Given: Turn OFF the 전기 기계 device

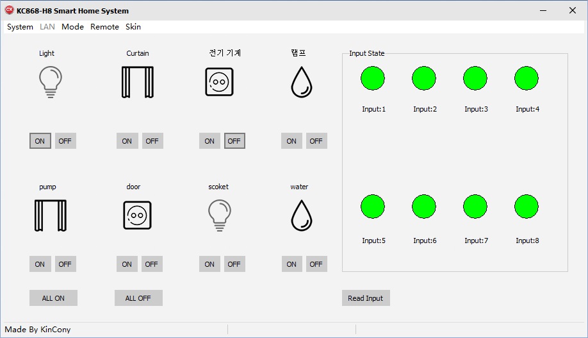Looking at the screenshot, I should (x=234, y=141).
